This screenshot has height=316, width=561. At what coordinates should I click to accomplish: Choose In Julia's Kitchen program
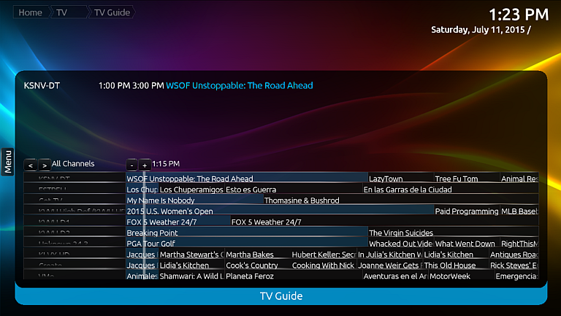pos(389,255)
